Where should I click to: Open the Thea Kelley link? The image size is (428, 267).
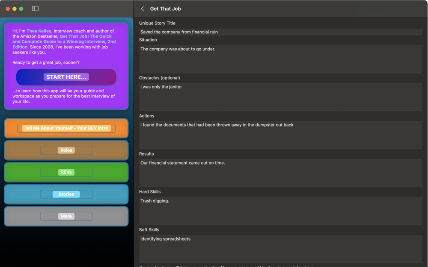[39, 31]
